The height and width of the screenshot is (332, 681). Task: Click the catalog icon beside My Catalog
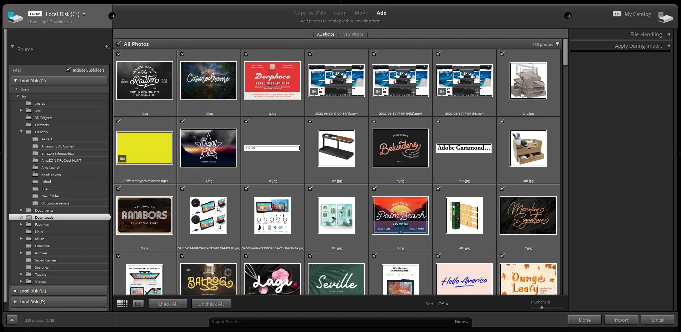pos(666,16)
